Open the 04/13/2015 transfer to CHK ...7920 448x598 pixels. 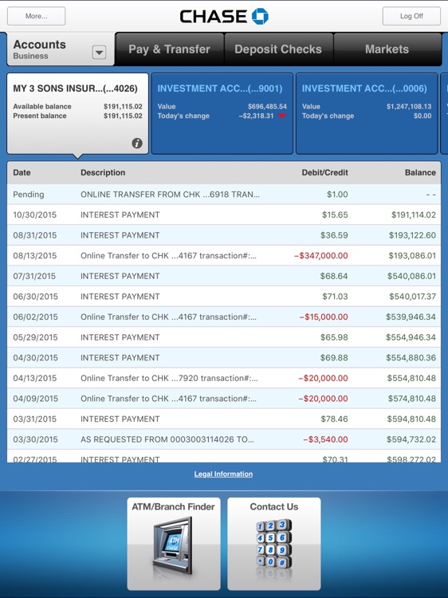pos(224,378)
